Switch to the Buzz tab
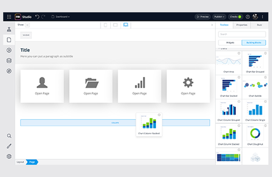 click(259, 25)
